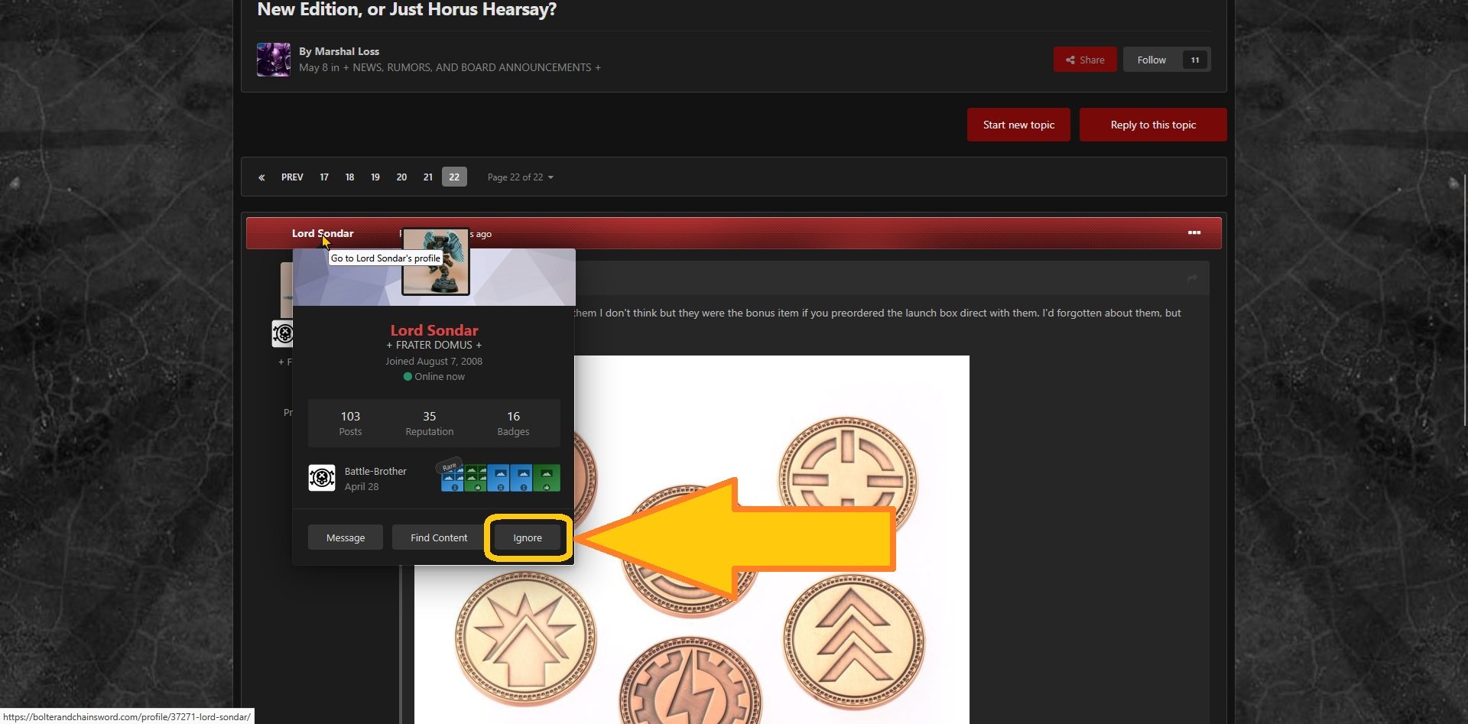Click PREV page link
The image size is (1468, 724).
pyautogui.click(x=292, y=177)
